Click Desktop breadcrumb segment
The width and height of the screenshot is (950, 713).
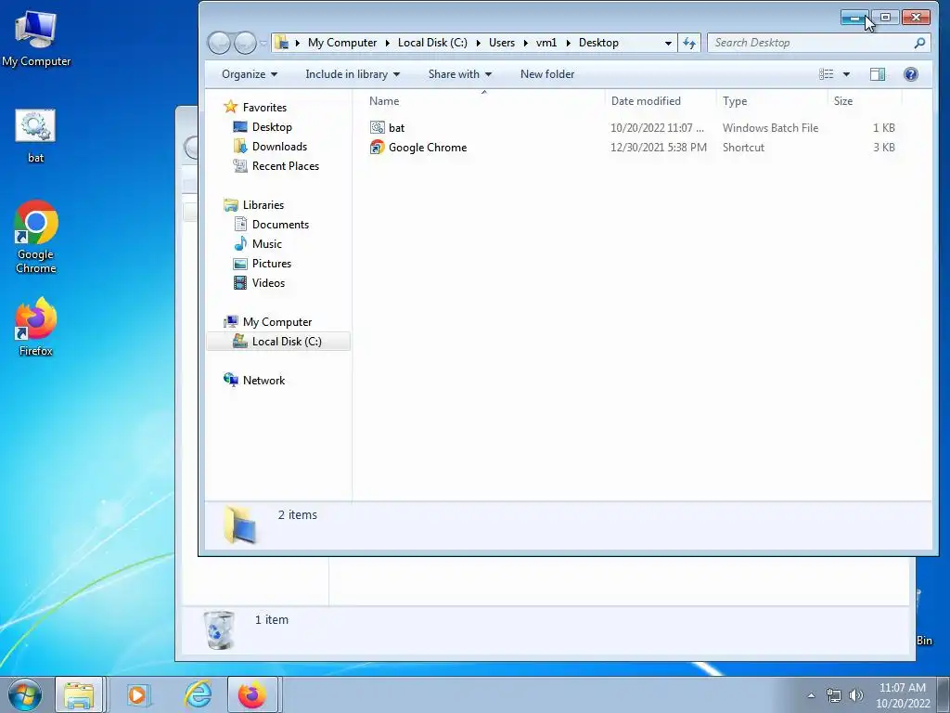[598, 43]
